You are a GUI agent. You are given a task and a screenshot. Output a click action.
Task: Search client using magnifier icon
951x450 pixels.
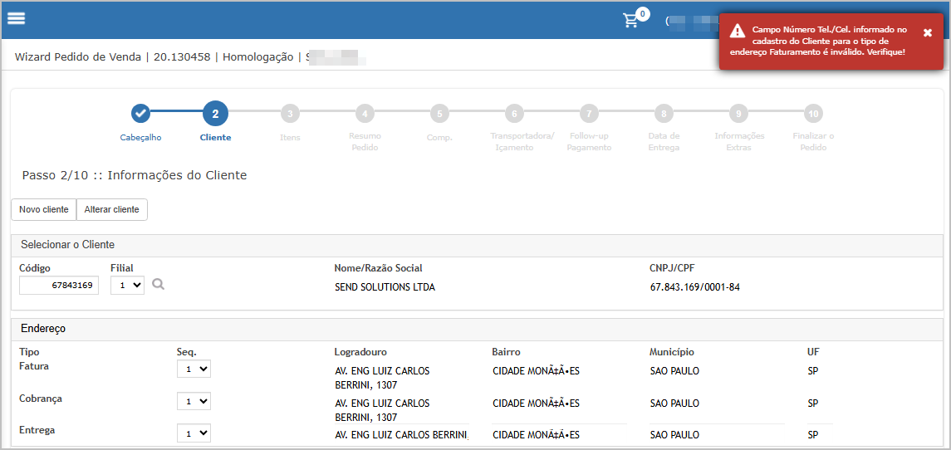pos(159,285)
